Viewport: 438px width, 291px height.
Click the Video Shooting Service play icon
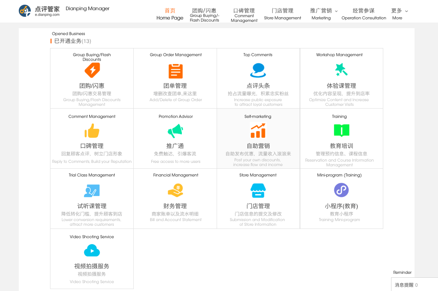click(x=92, y=251)
